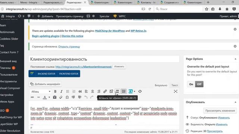Insert the Read More tag
This screenshot has height=134, width=239.
(117, 91)
